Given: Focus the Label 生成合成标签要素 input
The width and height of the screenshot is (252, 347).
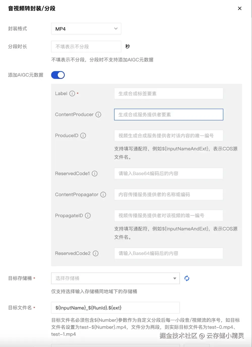Looking at the screenshot, I should [168, 94].
